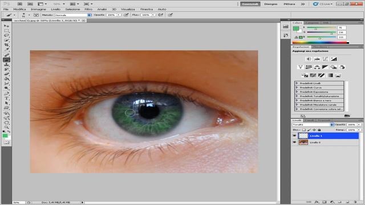
Task: Add a Vibrance adjustment layer
Action: (x=301, y=67)
